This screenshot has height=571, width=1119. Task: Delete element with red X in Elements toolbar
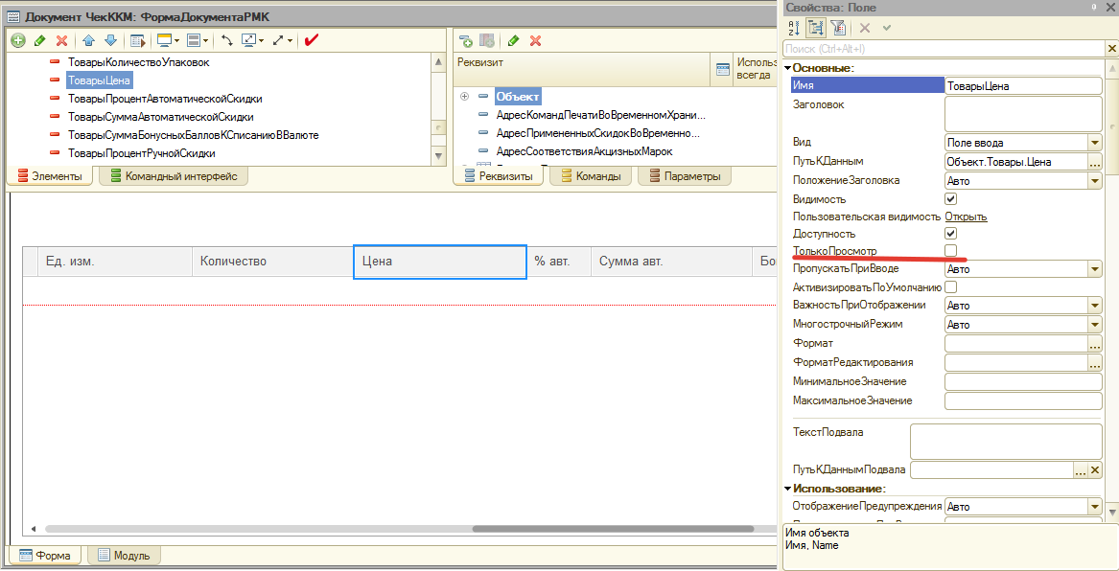61,40
